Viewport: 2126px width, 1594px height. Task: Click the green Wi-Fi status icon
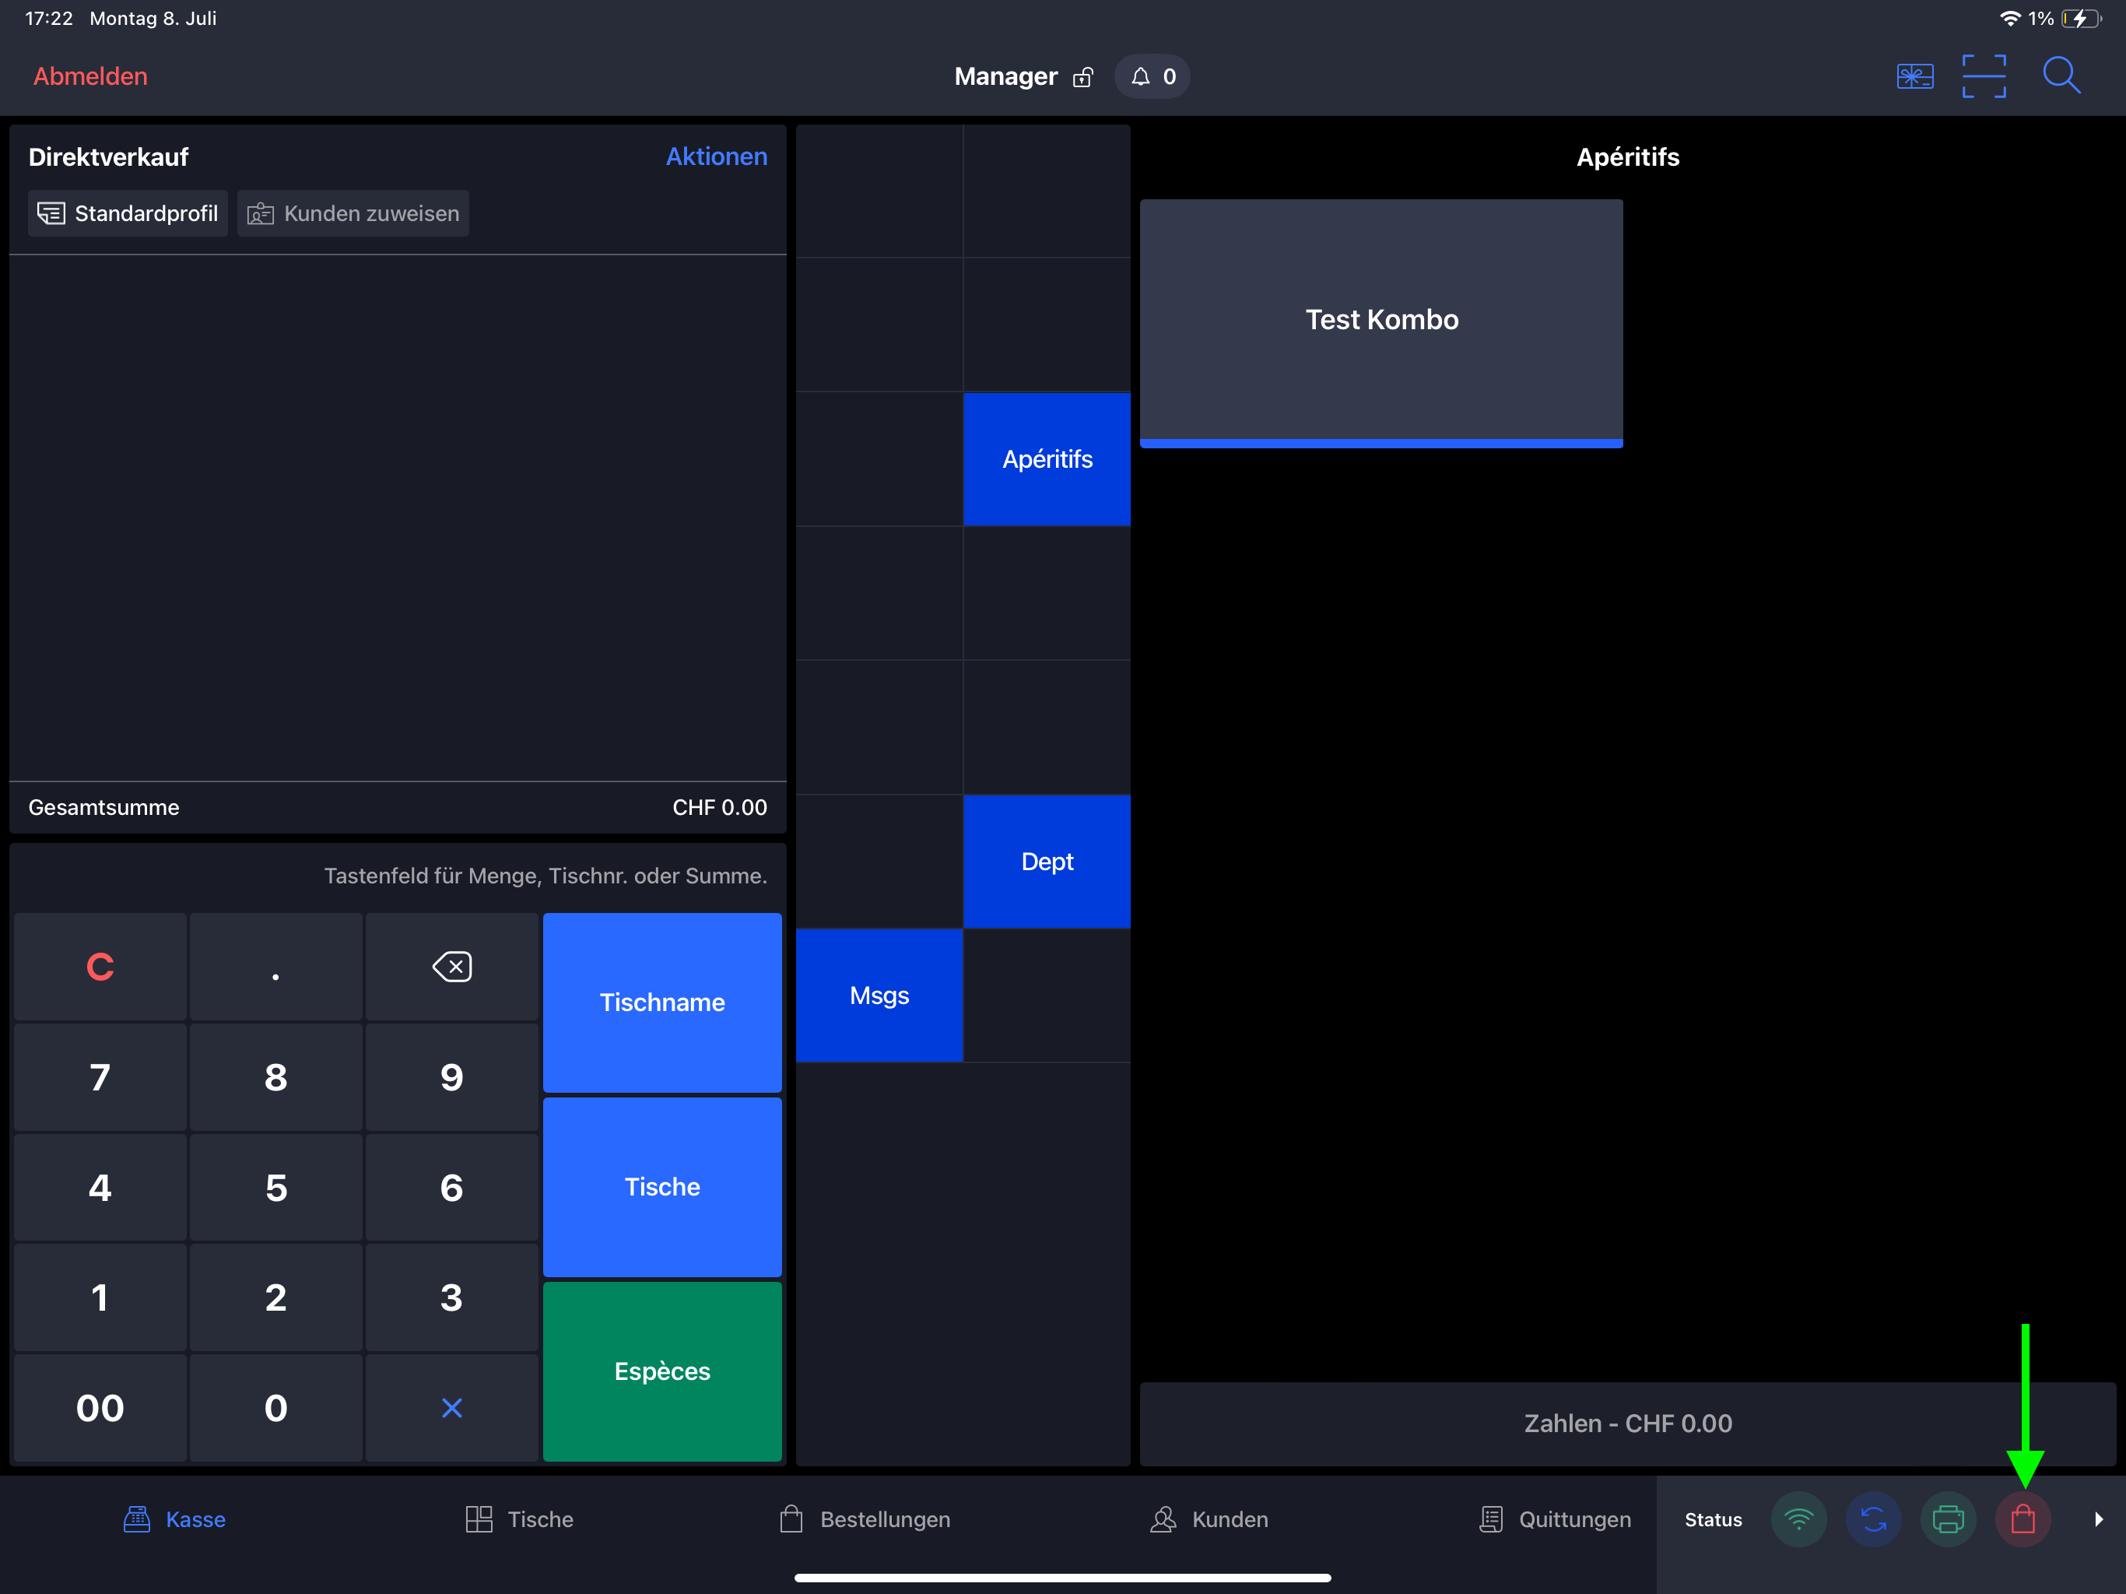[1798, 1519]
